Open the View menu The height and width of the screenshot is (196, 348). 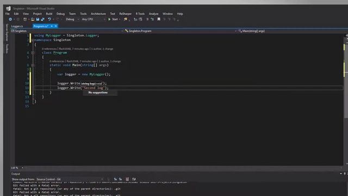pyautogui.click(x=26, y=14)
